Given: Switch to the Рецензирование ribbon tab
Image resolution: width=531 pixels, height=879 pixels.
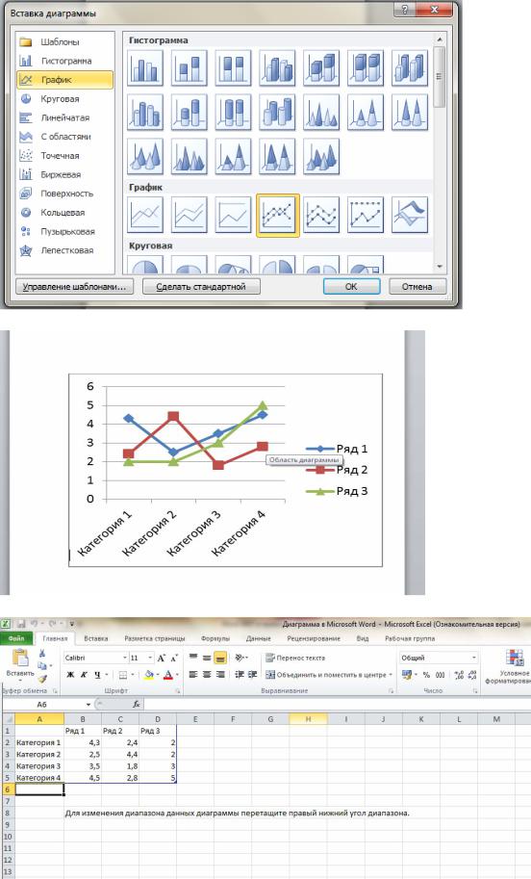Looking at the screenshot, I should coord(313,638).
